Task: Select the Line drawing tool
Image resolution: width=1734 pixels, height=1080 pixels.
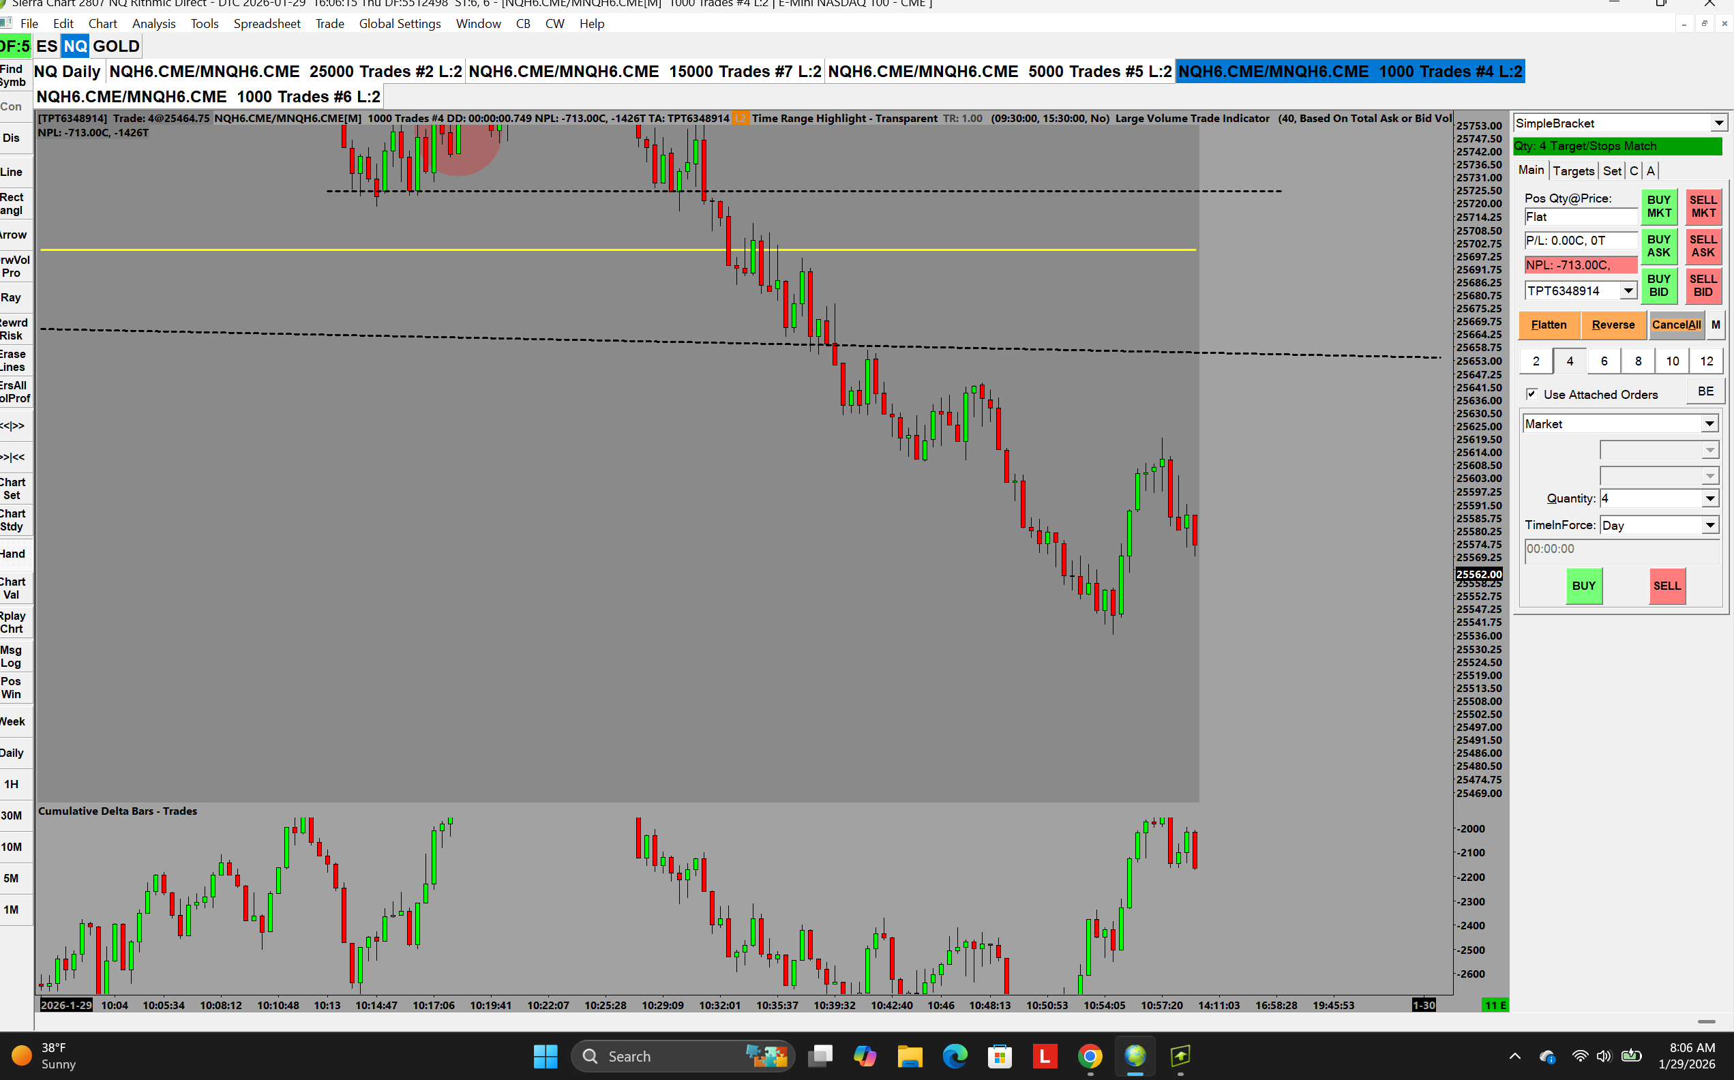Action: [x=12, y=172]
